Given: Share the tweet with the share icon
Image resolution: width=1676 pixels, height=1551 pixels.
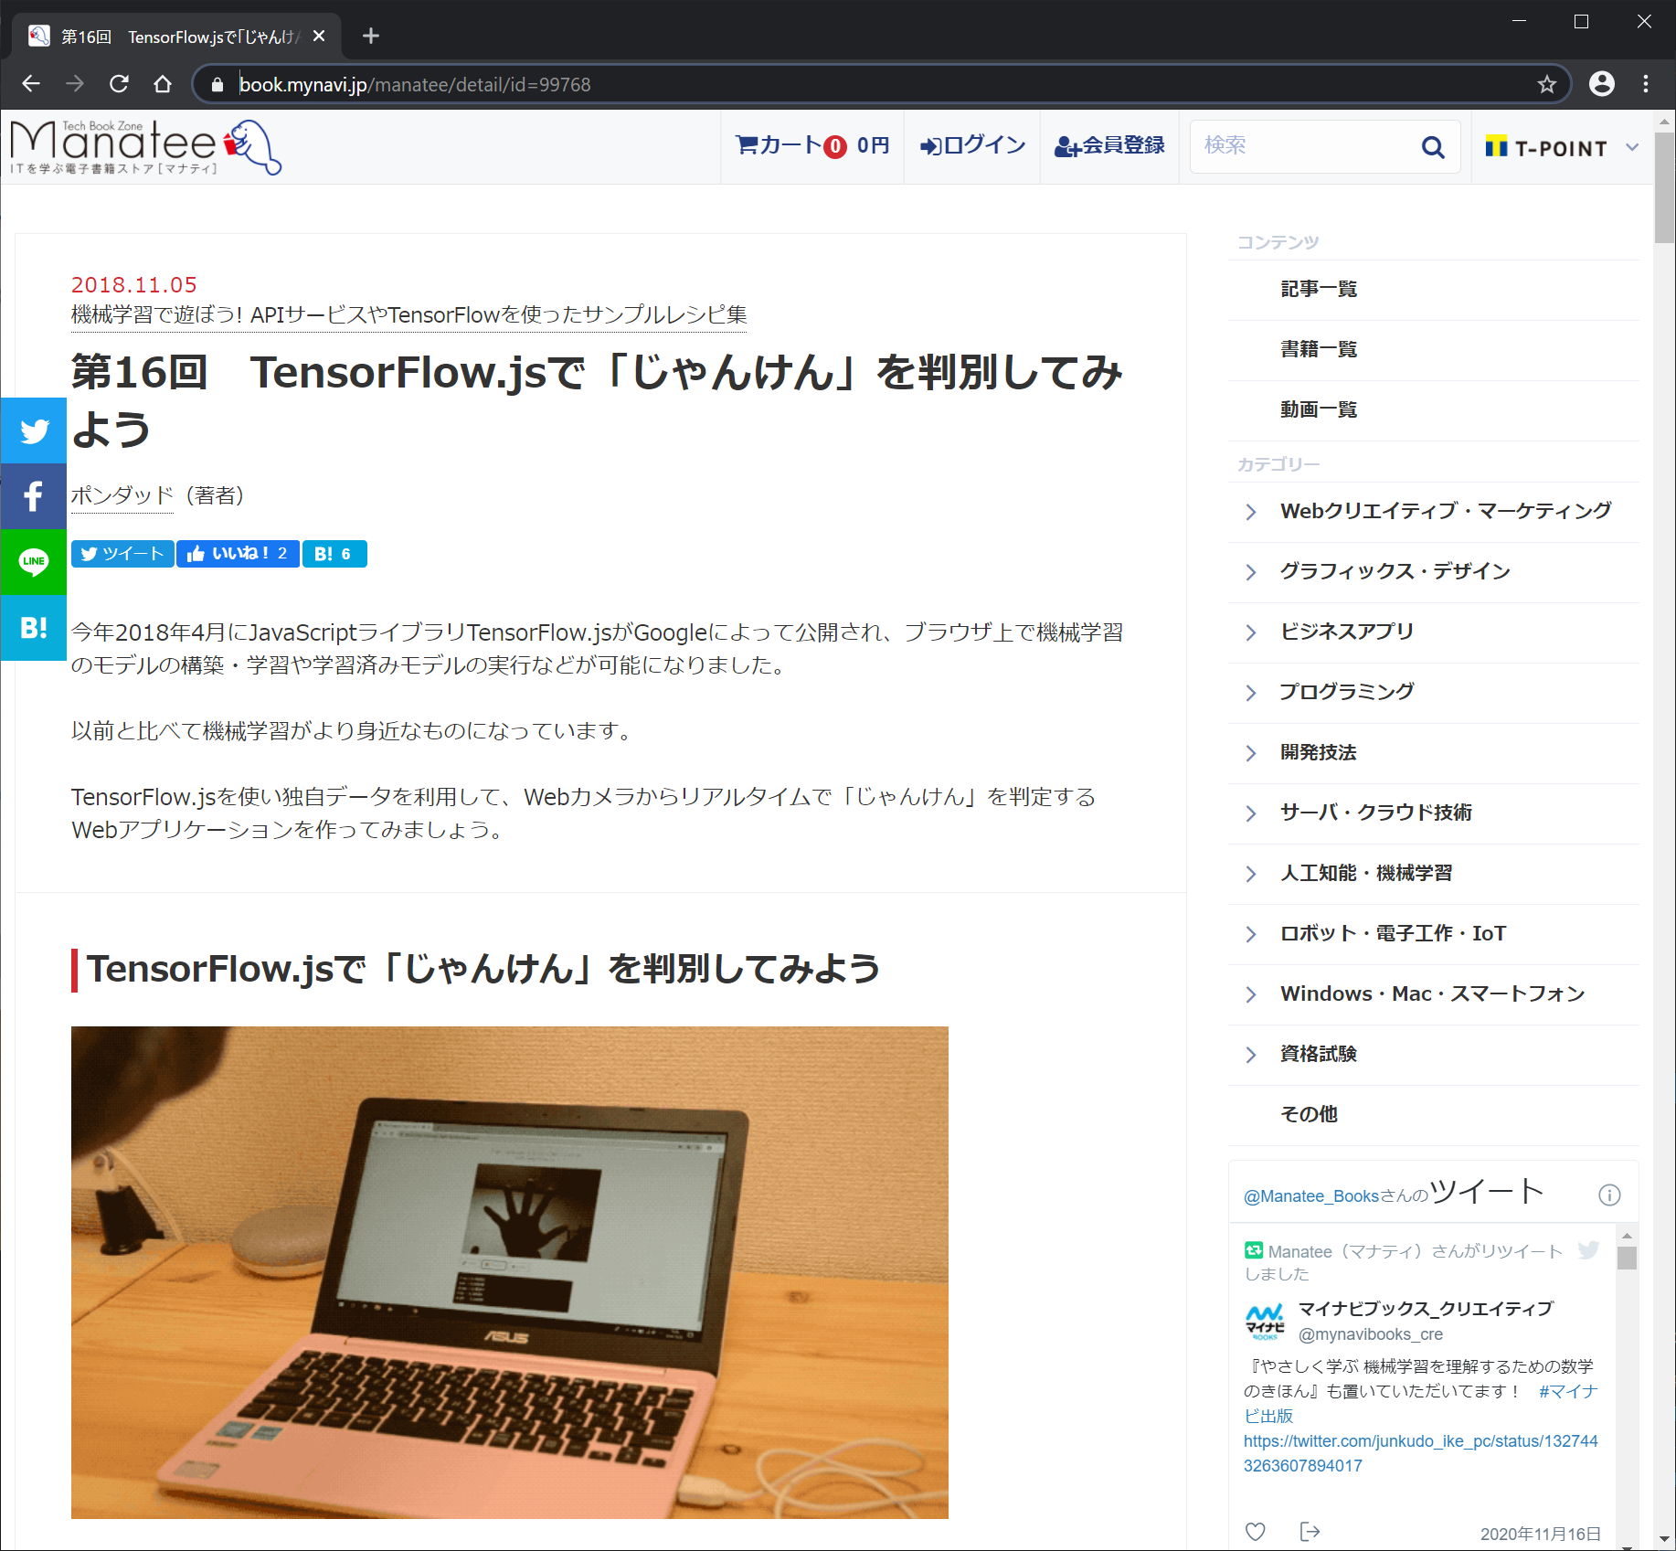Looking at the screenshot, I should (1310, 1532).
